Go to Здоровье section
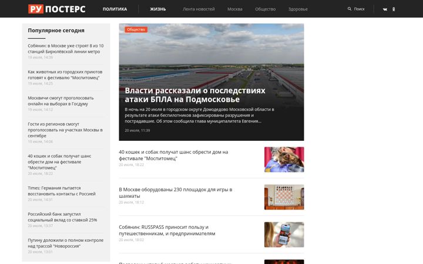Image resolution: width=423 pixels, height=264 pixels. [x=298, y=9]
